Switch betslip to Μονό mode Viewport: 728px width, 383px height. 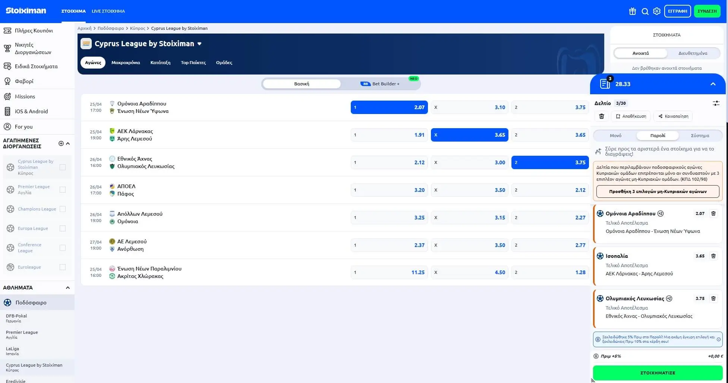(x=615, y=136)
